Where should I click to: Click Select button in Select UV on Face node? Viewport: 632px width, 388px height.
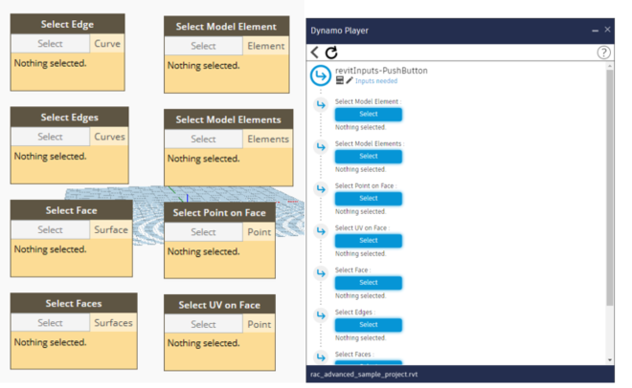tap(203, 325)
